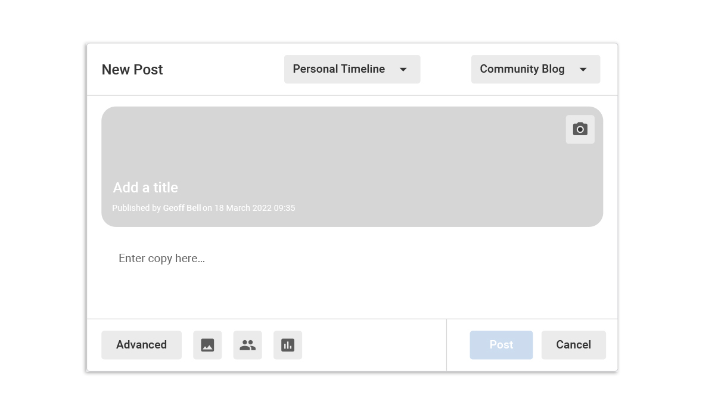Click the insert image icon
The width and height of the screenshot is (715, 414).
207,345
